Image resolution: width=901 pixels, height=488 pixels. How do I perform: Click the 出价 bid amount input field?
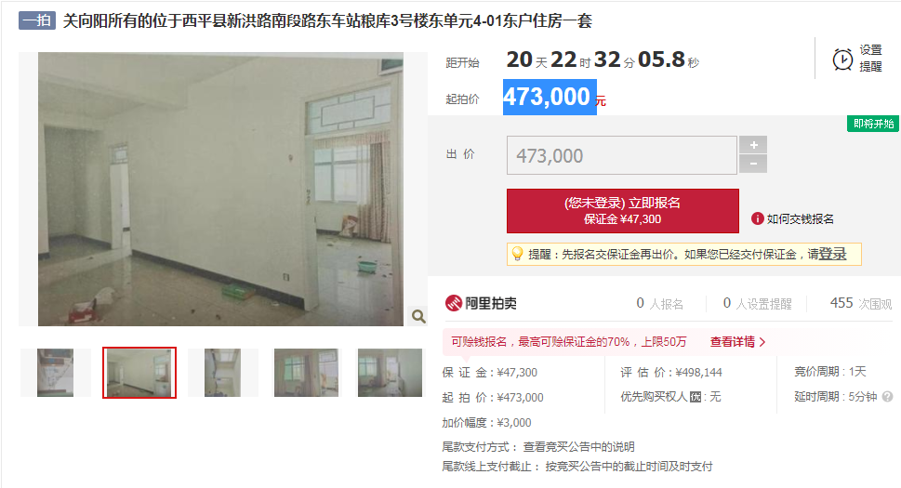[x=622, y=155]
